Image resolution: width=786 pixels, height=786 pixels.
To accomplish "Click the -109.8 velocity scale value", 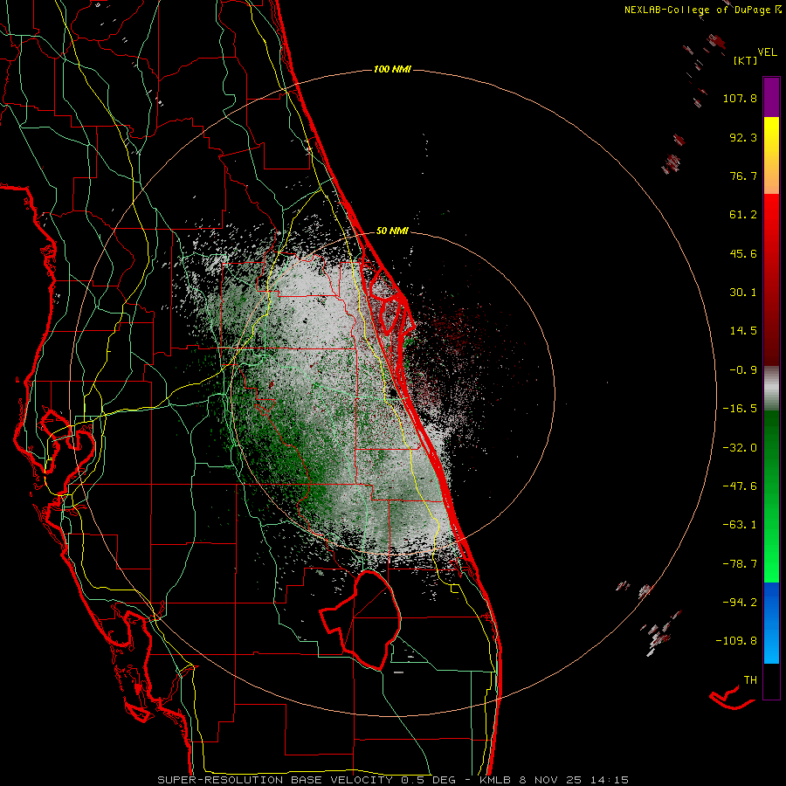I will (x=736, y=641).
